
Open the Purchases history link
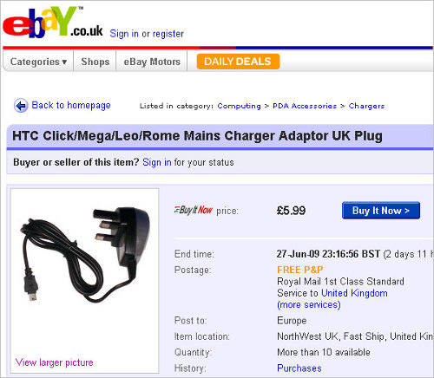pos(299,368)
